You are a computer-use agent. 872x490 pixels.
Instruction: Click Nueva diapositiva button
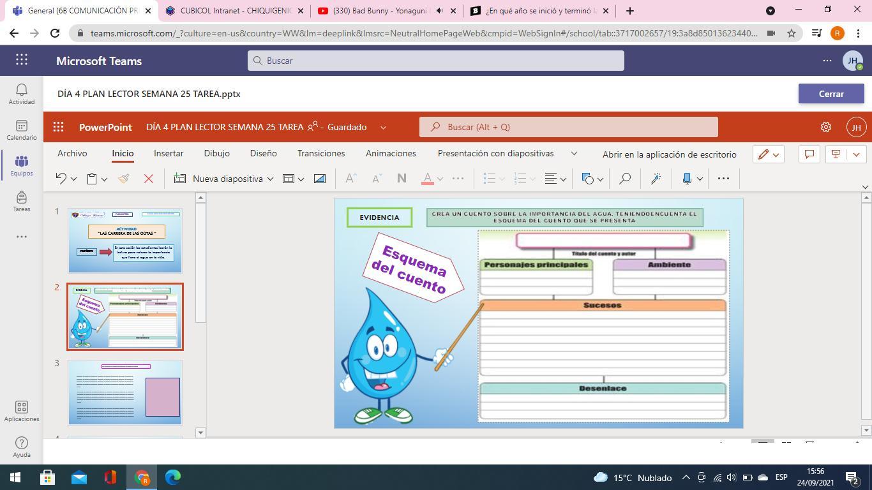coord(219,179)
